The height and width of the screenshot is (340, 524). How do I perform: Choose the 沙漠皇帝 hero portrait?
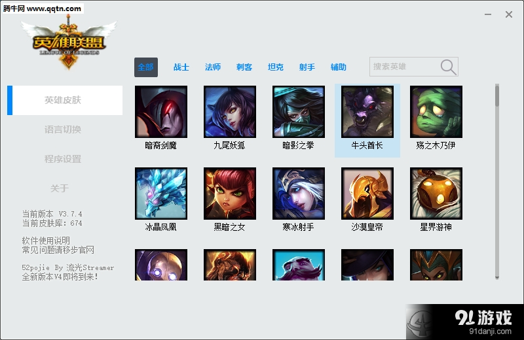click(x=367, y=194)
